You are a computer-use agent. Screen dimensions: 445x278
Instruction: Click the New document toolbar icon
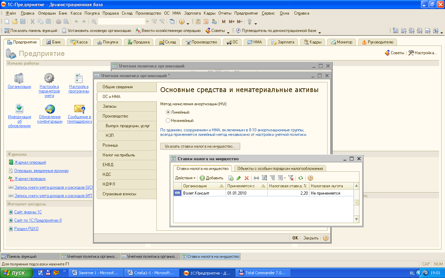coord(7,22)
